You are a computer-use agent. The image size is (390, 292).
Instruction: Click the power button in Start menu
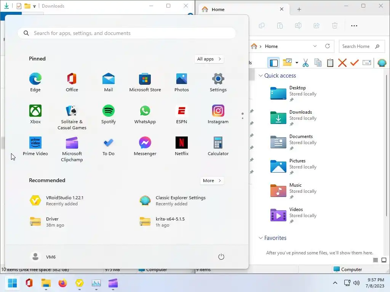click(x=221, y=257)
